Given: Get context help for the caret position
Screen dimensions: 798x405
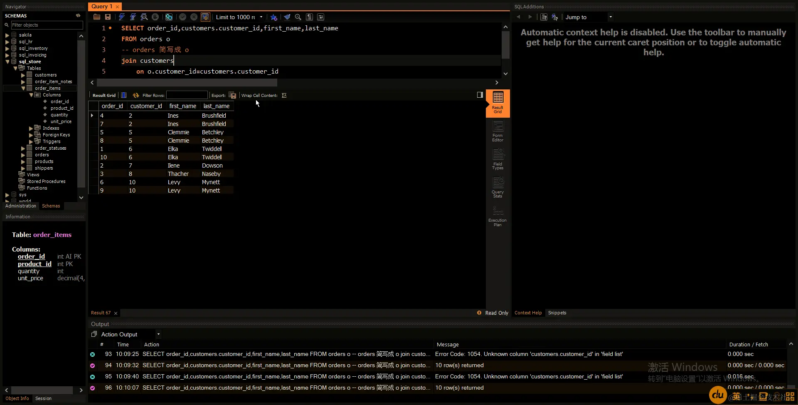Looking at the screenshot, I should (544, 17).
